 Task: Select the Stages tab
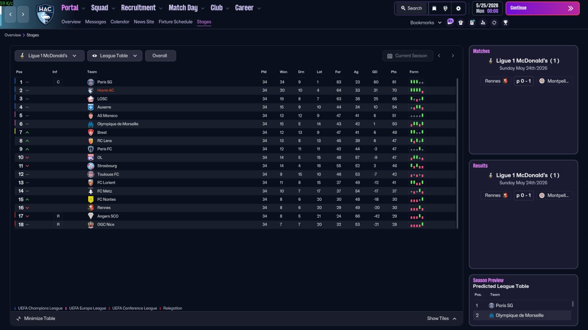pyautogui.click(x=204, y=22)
